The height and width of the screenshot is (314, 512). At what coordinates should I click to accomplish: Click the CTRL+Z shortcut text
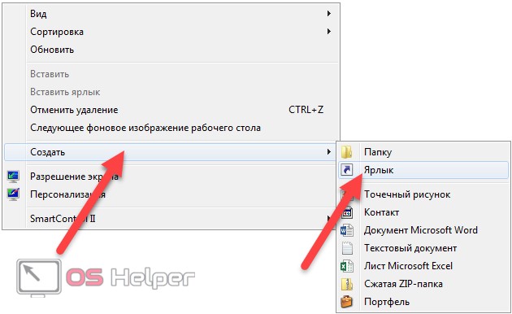coord(306,110)
